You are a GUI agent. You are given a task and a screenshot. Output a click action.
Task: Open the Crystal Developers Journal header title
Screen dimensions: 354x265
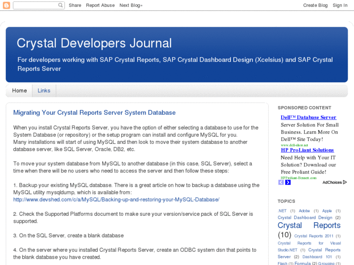pyautogui.click(x=94, y=43)
